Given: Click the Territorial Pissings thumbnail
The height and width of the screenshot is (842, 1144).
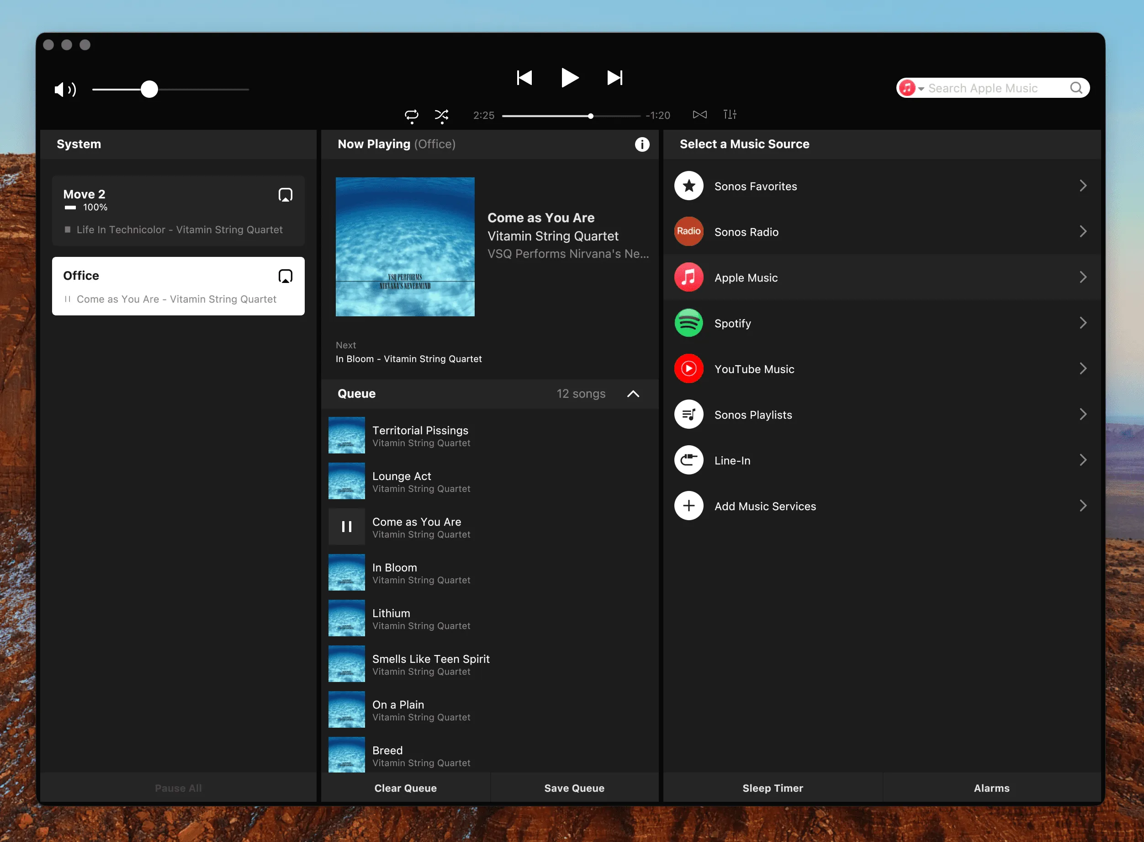Looking at the screenshot, I should tap(346, 435).
